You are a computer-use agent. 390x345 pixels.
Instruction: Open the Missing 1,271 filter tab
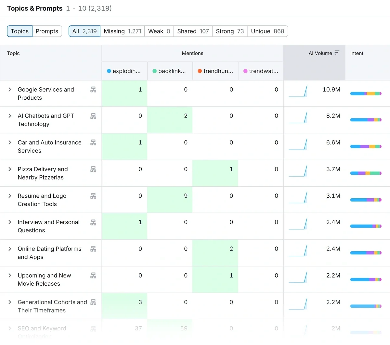(123, 31)
